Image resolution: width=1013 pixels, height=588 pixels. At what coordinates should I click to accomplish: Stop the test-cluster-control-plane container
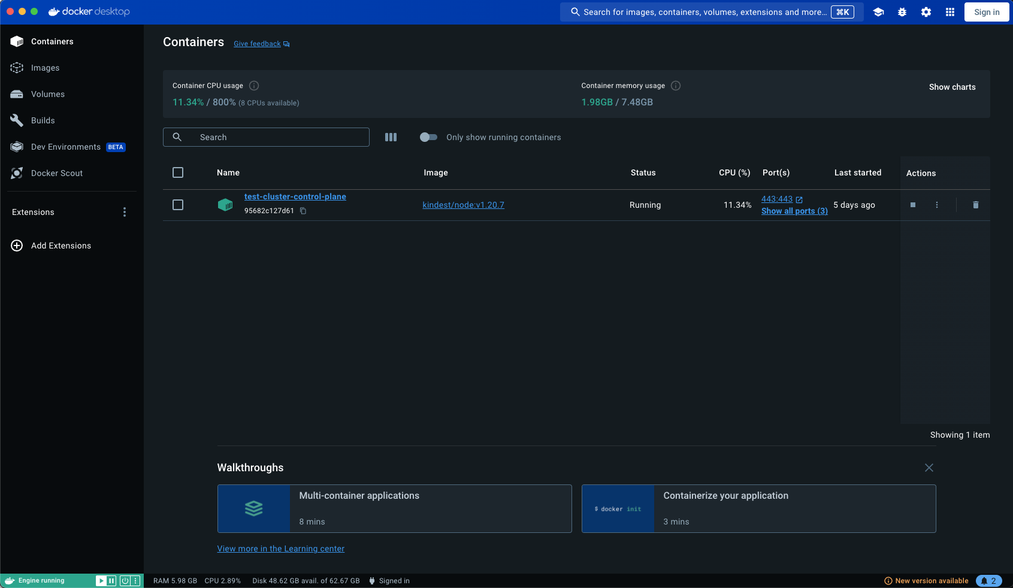(913, 205)
